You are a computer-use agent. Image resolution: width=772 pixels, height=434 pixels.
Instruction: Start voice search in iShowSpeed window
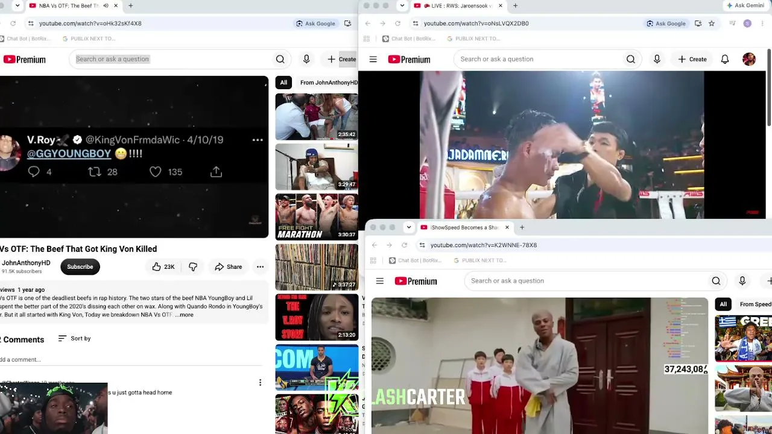[742, 281]
